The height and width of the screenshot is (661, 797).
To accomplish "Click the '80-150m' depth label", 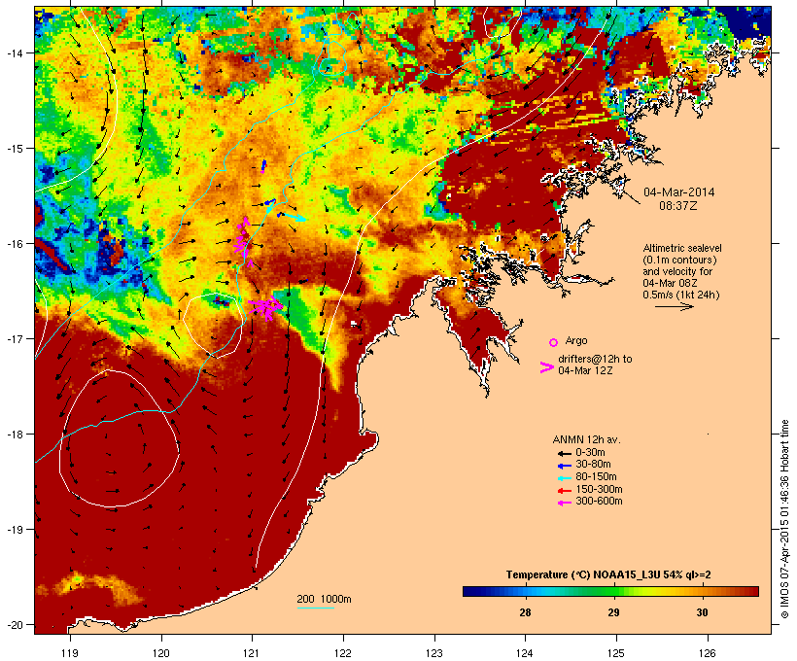I will [596, 477].
